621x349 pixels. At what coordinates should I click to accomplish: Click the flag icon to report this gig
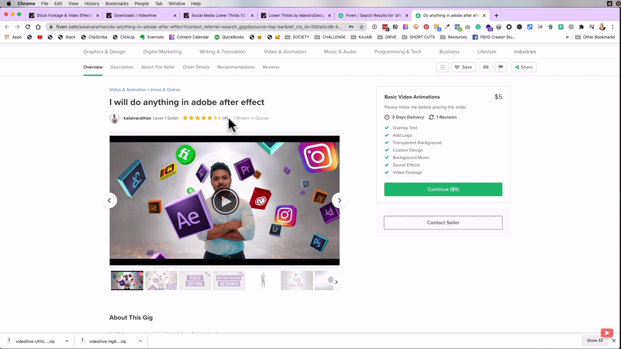click(500, 67)
